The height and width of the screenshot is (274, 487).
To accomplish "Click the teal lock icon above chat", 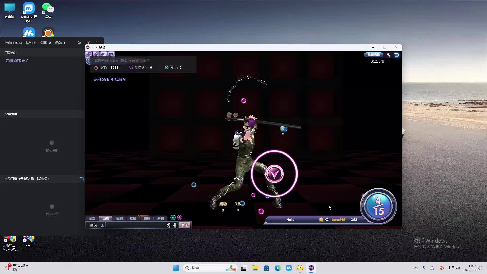I will [173, 217].
